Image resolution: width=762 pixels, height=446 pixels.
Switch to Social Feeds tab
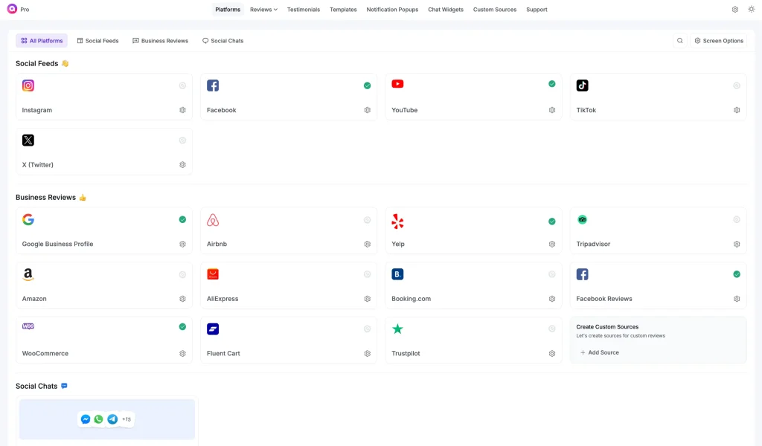[x=97, y=41]
